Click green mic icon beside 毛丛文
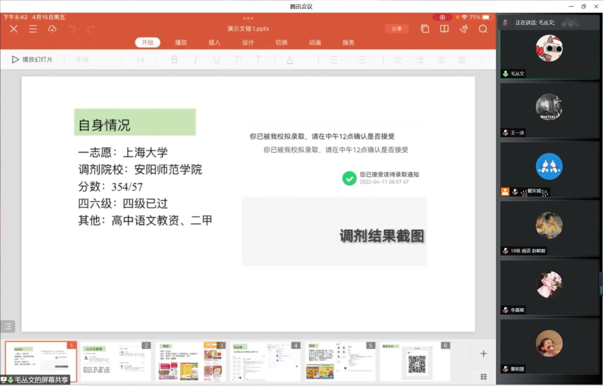Screen dimensions: 603x386 point(506,74)
